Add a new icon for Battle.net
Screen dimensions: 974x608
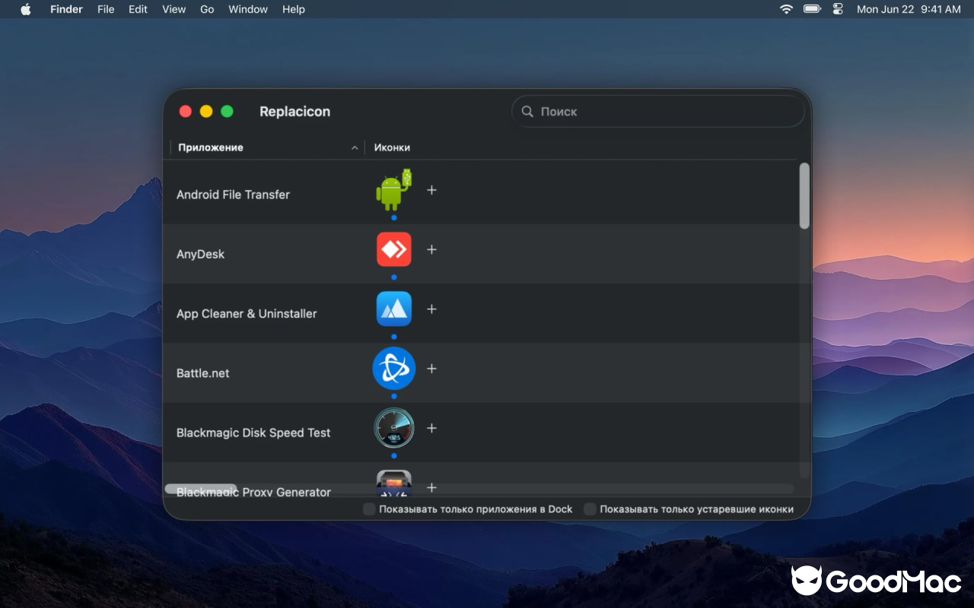[431, 369]
